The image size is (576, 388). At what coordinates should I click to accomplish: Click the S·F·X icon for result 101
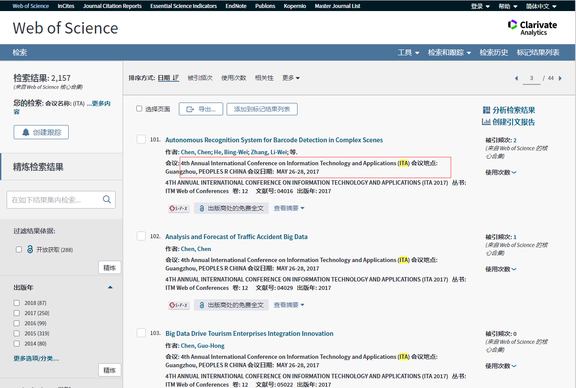pyautogui.click(x=179, y=208)
